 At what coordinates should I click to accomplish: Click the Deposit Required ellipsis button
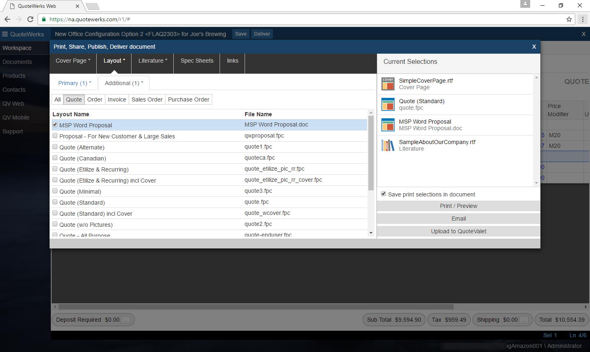coord(126,320)
